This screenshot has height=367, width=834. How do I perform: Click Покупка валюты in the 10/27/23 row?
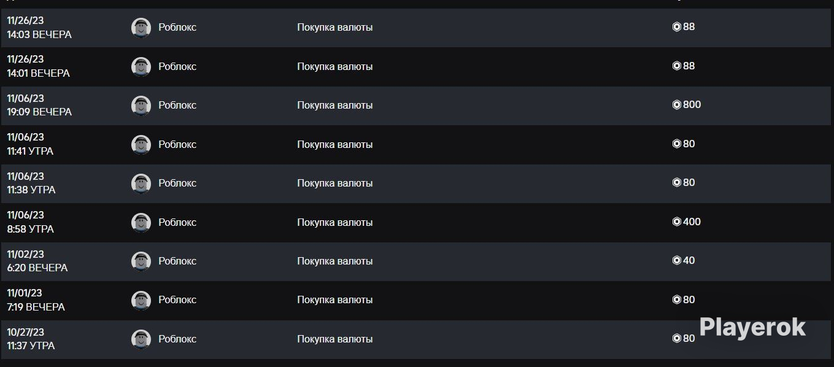(x=335, y=339)
